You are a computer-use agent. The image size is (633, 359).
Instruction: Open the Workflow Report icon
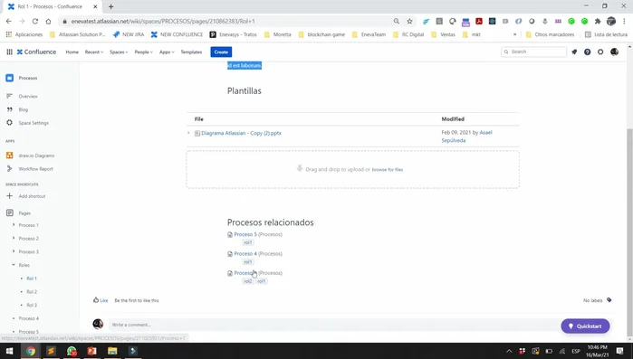click(10, 168)
